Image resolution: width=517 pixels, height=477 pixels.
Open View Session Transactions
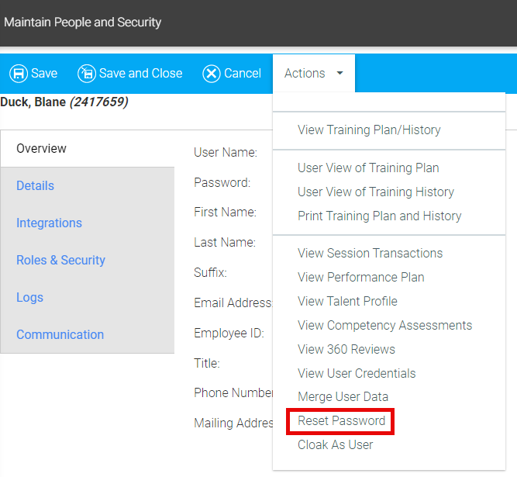370,253
